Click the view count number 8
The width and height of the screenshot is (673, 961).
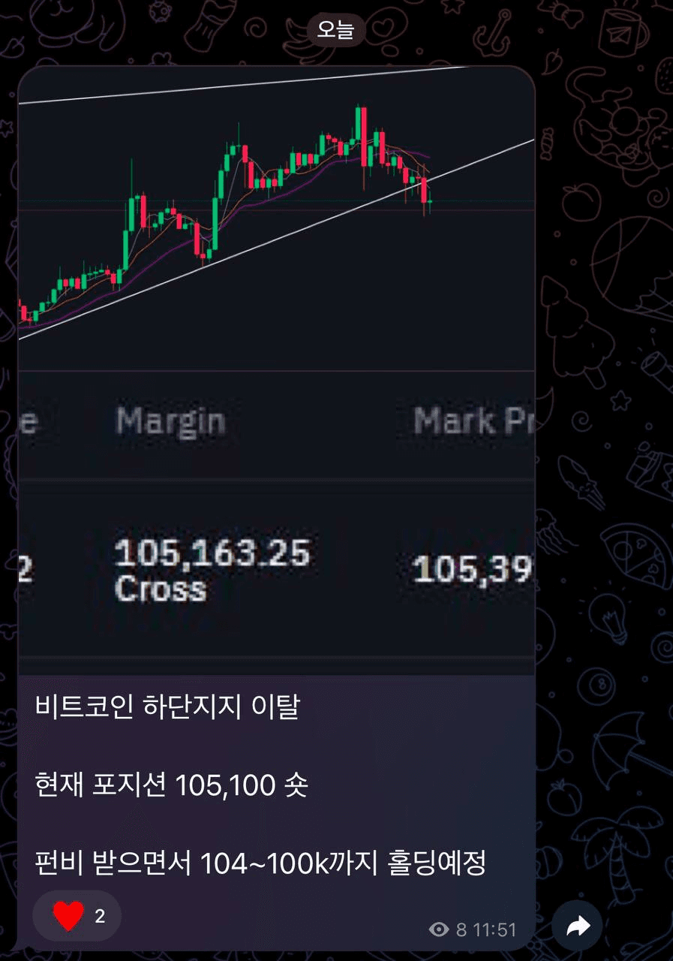(x=461, y=930)
